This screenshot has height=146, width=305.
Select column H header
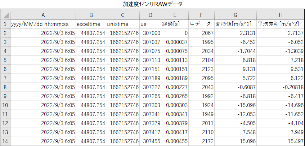coord(281,15)
